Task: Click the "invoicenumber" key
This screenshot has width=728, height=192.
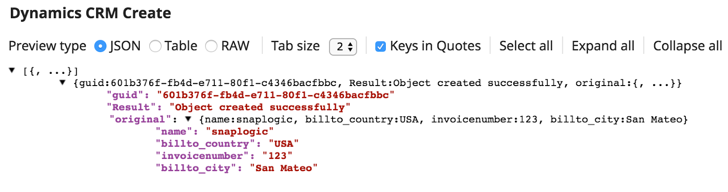Action: 202,156
